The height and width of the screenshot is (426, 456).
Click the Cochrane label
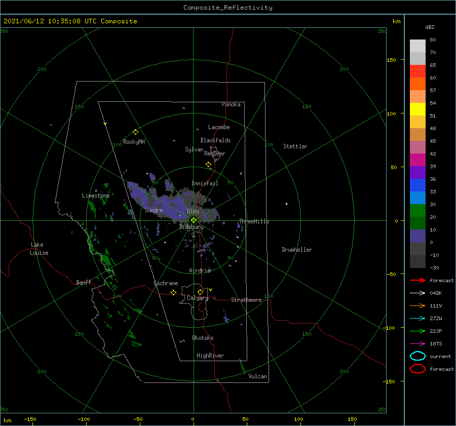pyautogui.click(x=166, y=283)
